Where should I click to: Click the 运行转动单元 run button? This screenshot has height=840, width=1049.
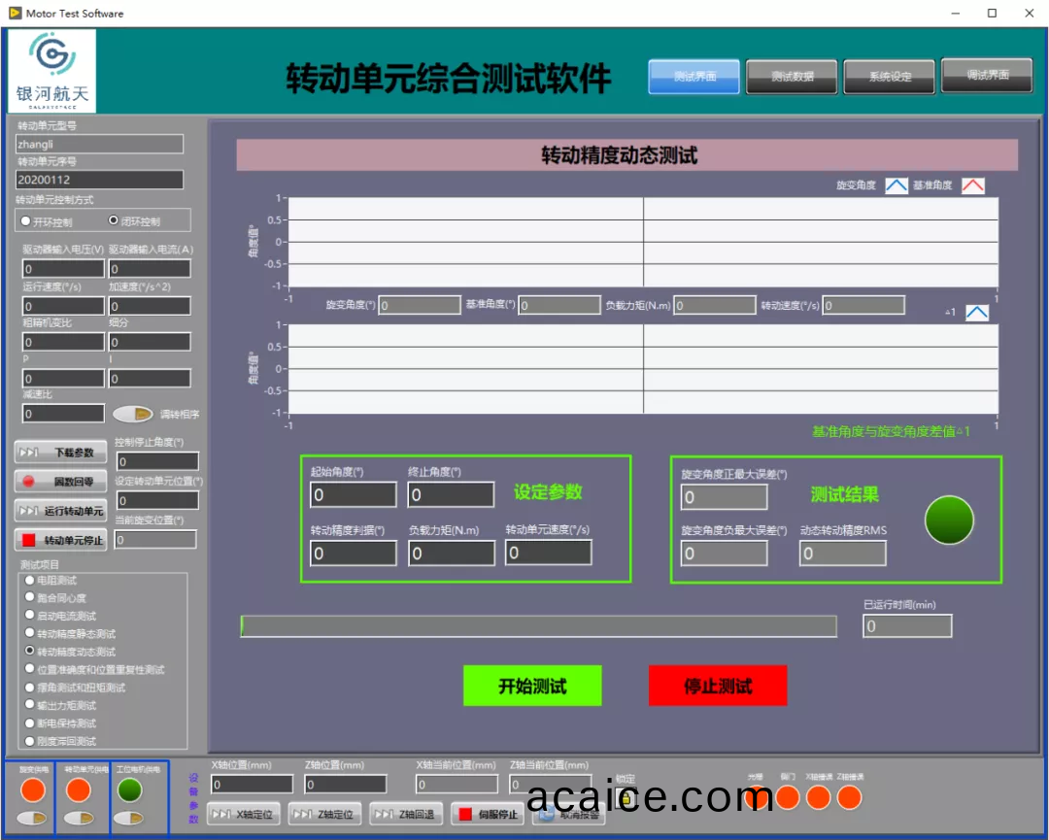pos(60,511)
